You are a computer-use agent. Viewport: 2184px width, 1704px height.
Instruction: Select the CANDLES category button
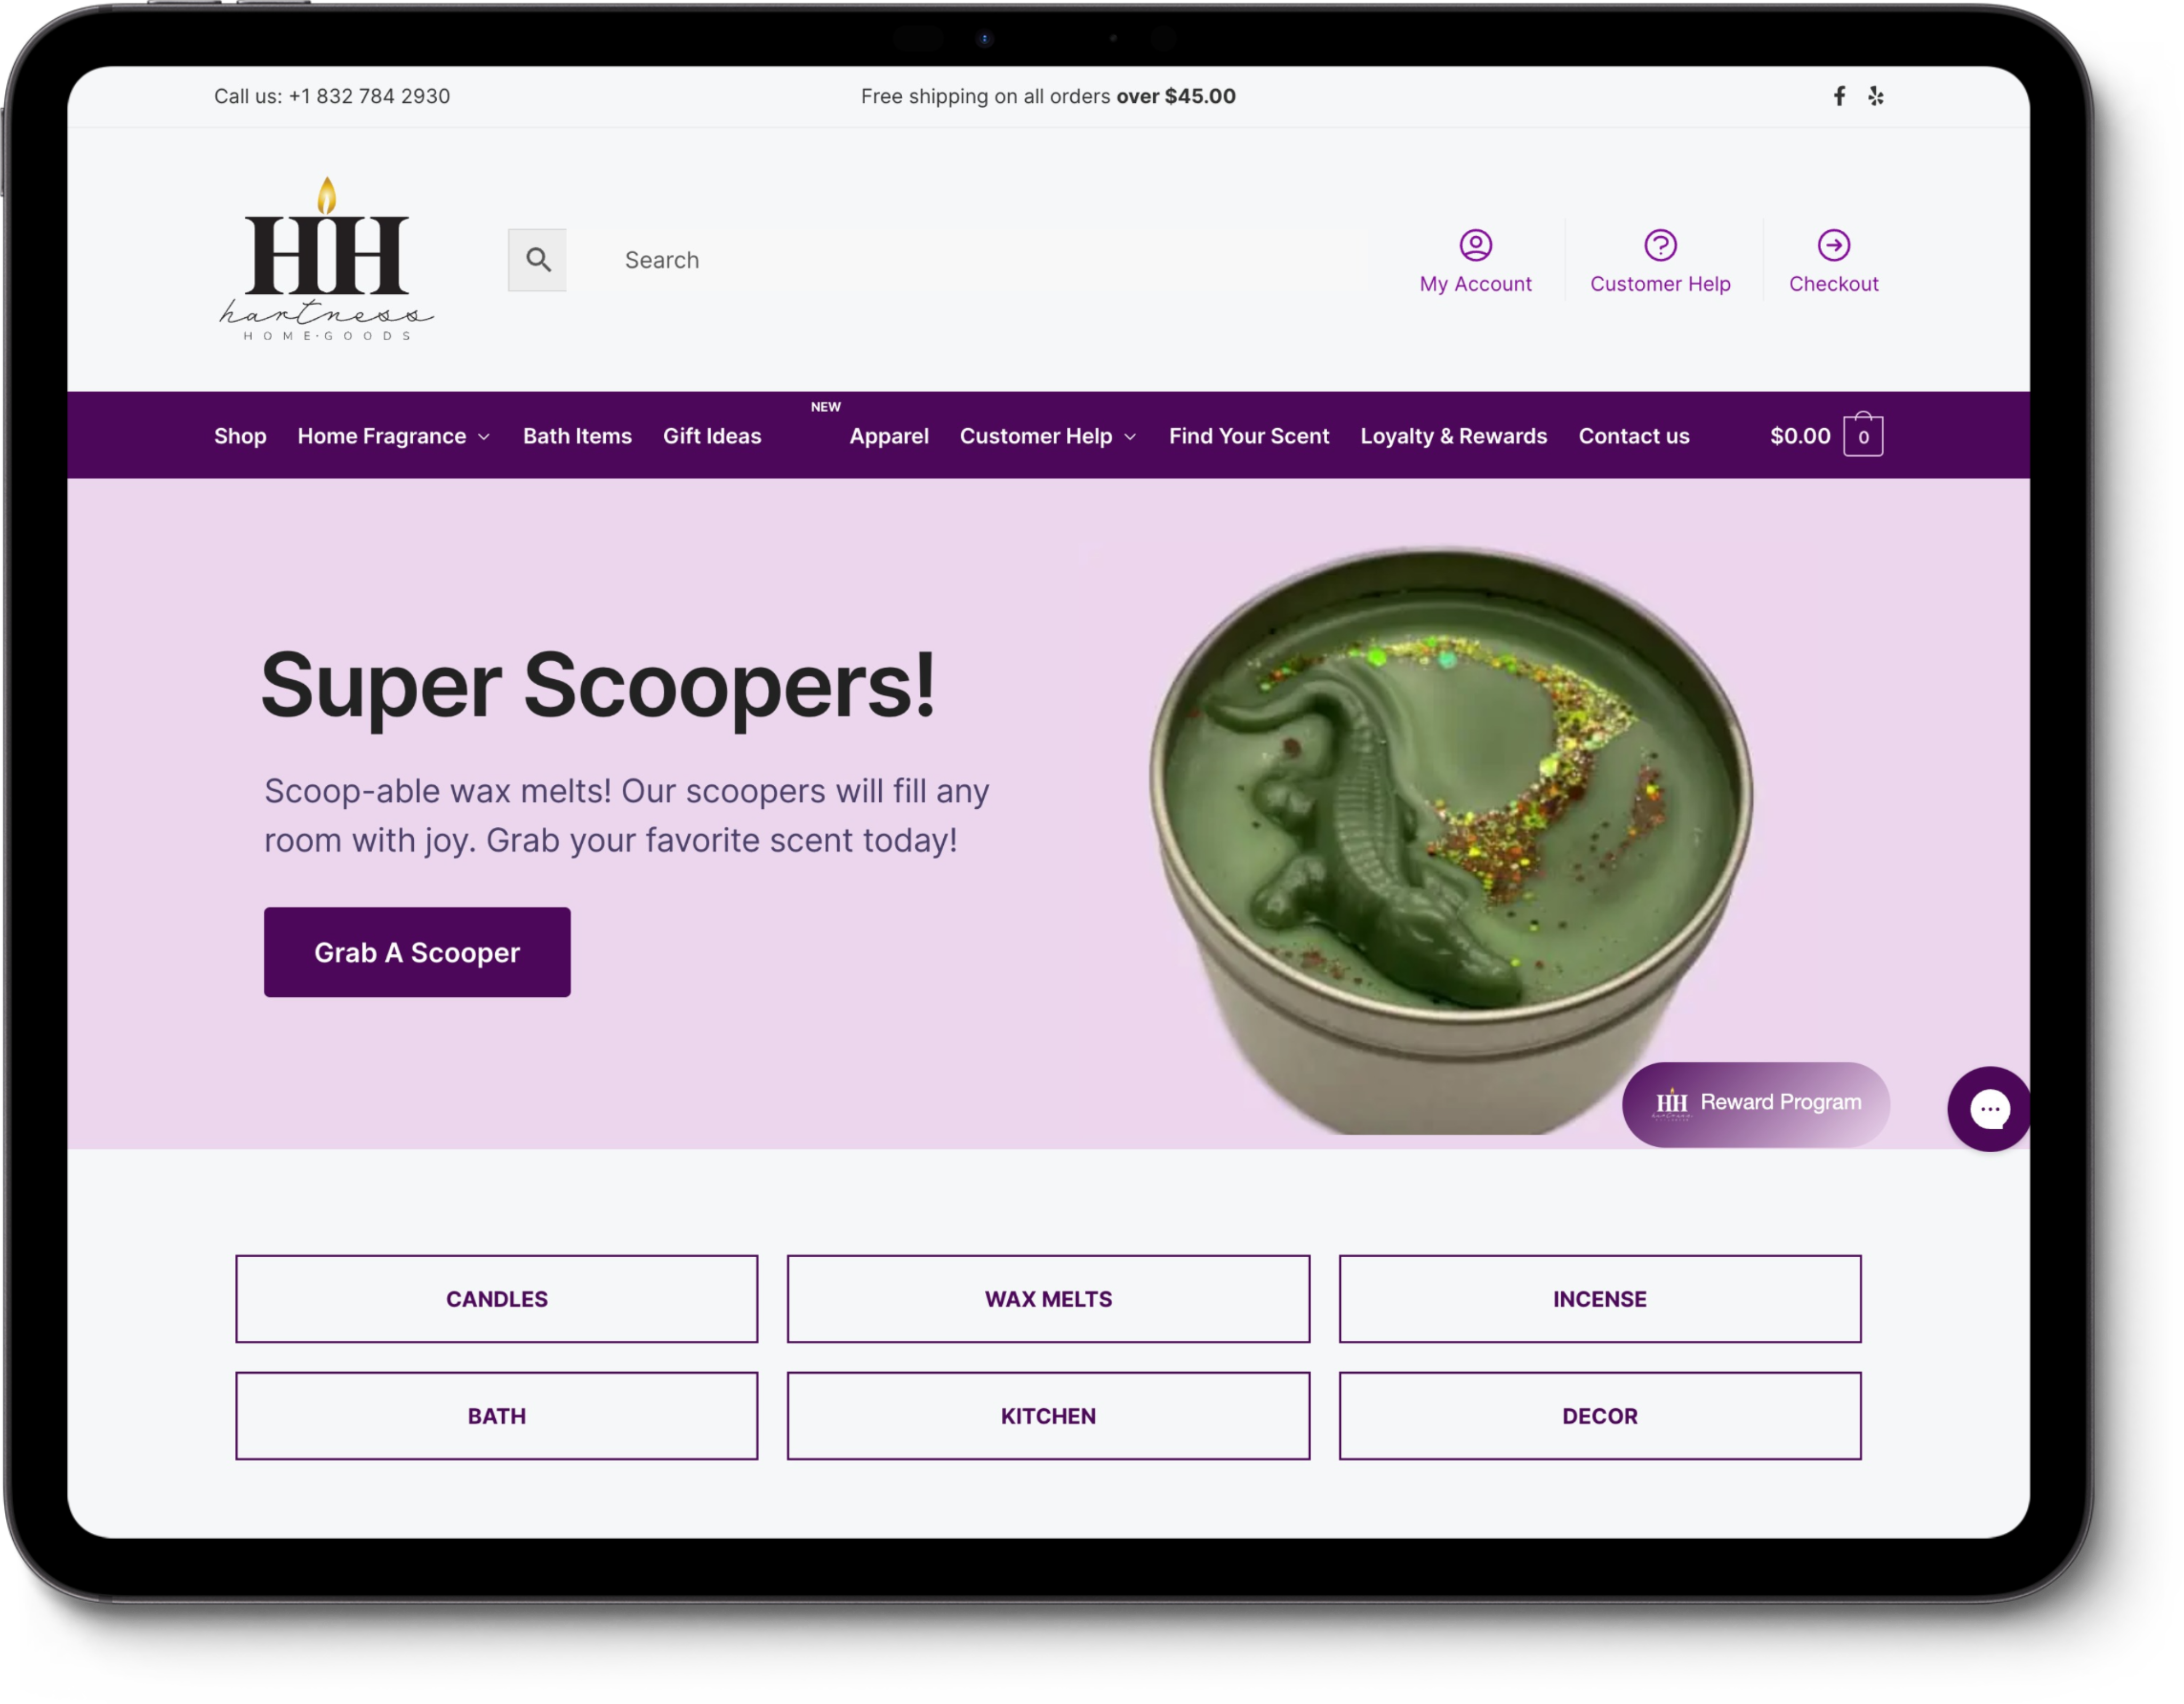tap(497, 1299)
